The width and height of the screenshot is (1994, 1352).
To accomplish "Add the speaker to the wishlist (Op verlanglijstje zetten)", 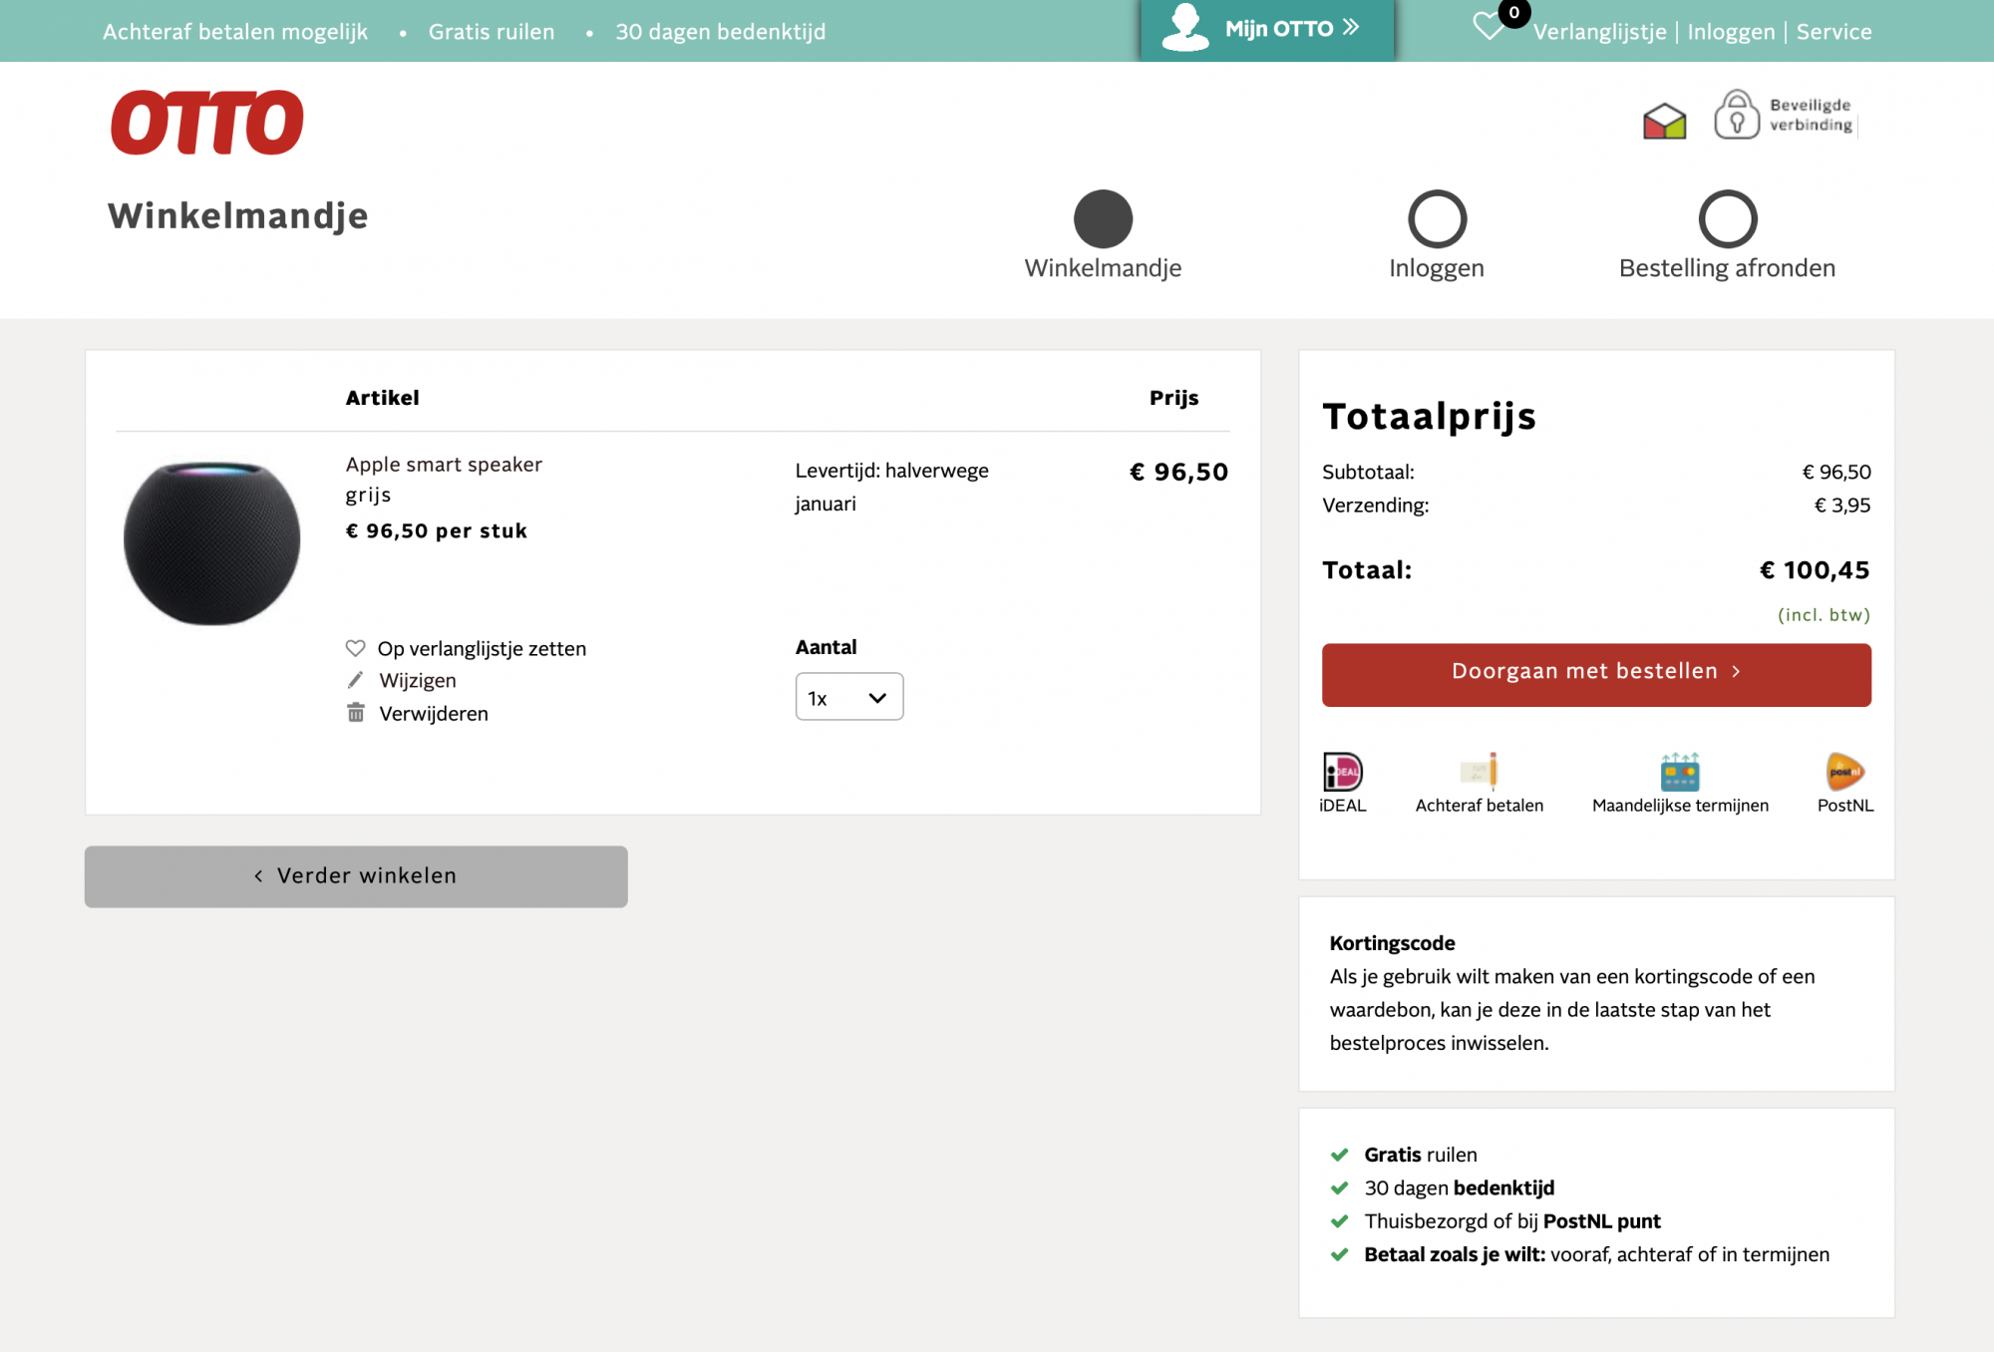I will click(x=481, y=649).
